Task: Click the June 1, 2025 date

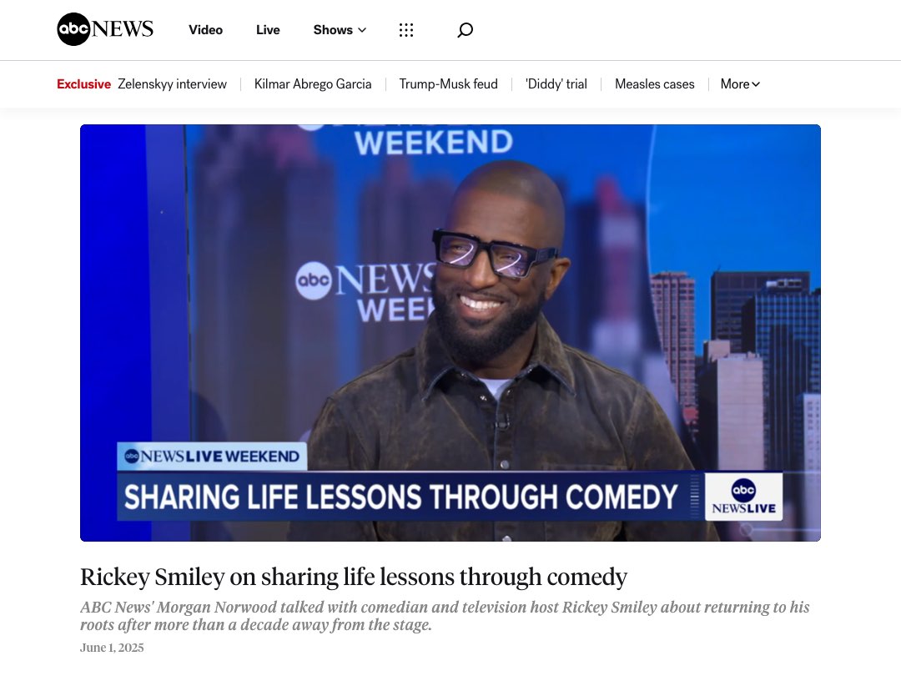Action: click(x=112, y=648)
